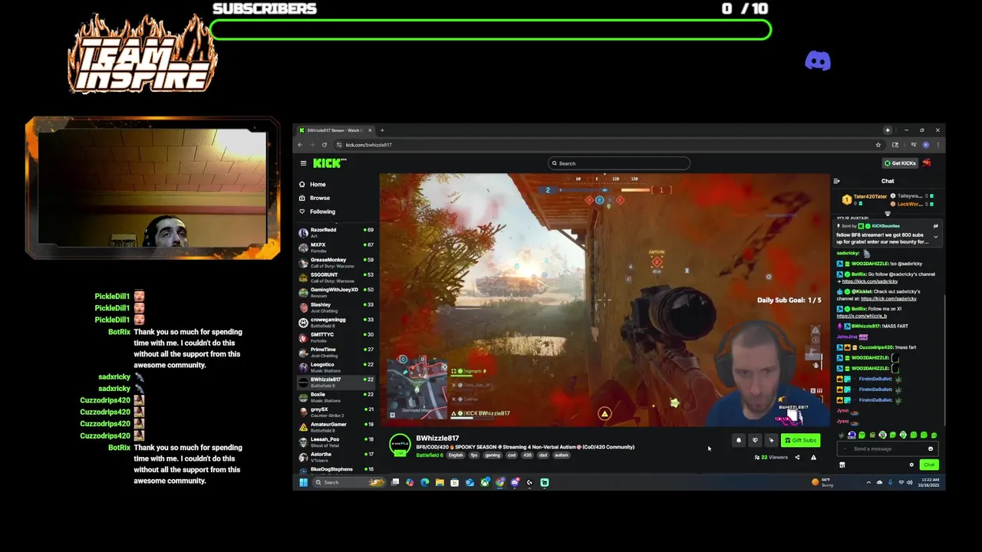Open a new browser tab with the plus icon
Image resolution: width=982 pixels, height=552 pixels.
coord(382,130)
